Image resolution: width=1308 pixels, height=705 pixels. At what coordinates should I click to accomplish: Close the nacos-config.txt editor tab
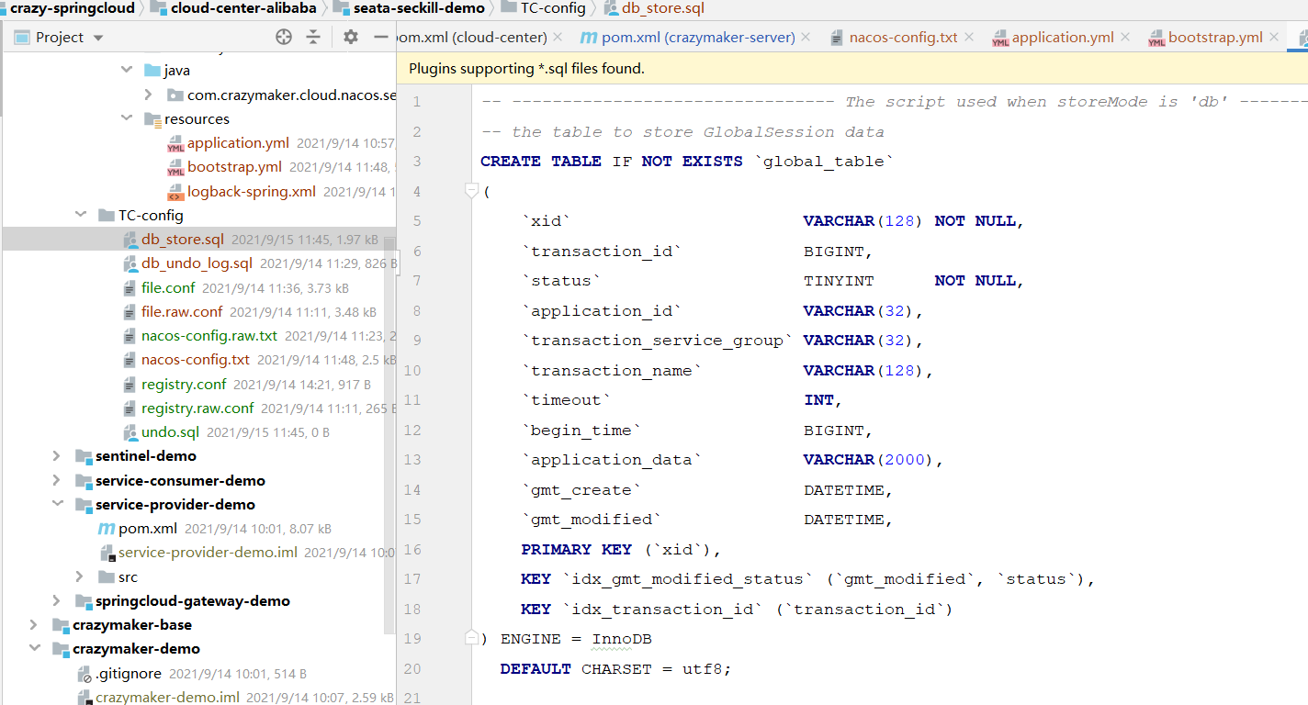point(971,38)
